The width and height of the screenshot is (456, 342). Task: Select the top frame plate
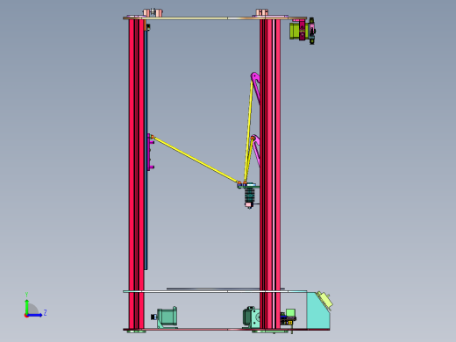(215, 18)
